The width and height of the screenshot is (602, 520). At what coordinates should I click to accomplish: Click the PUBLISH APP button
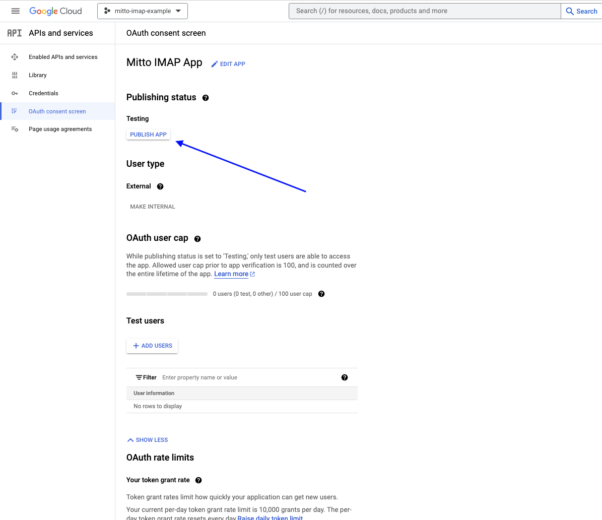pos(148,135)
